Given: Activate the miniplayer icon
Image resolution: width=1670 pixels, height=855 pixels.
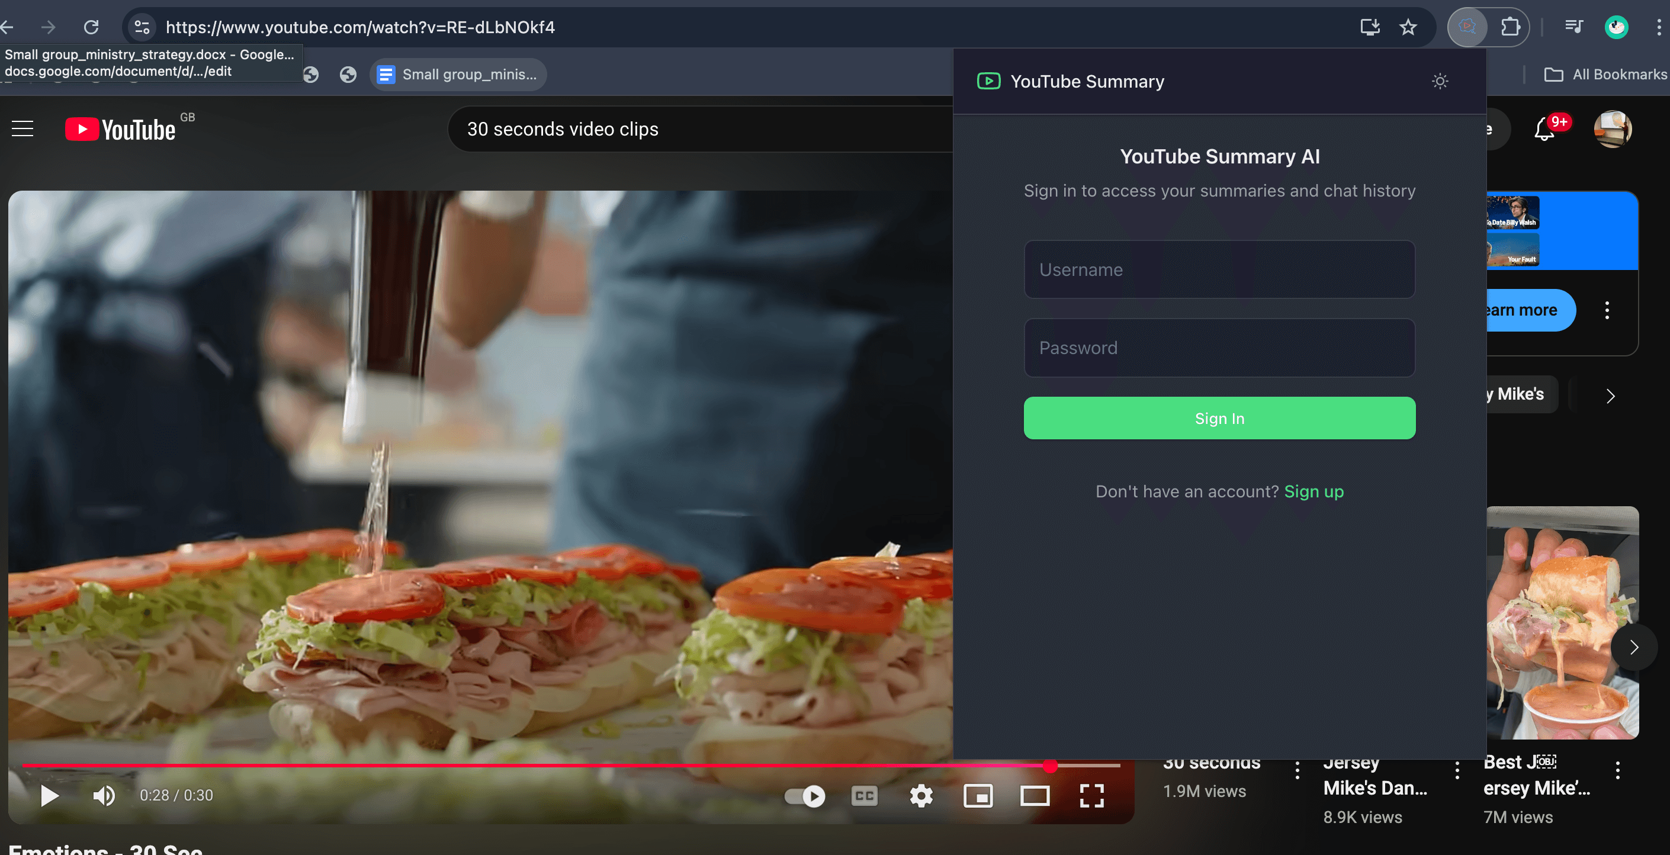Looking at the screenshot, I should (978, 796).
